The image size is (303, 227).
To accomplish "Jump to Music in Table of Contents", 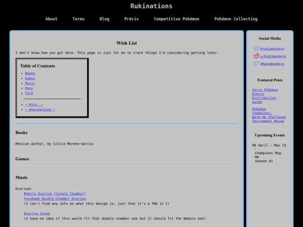I will (30, 83).
